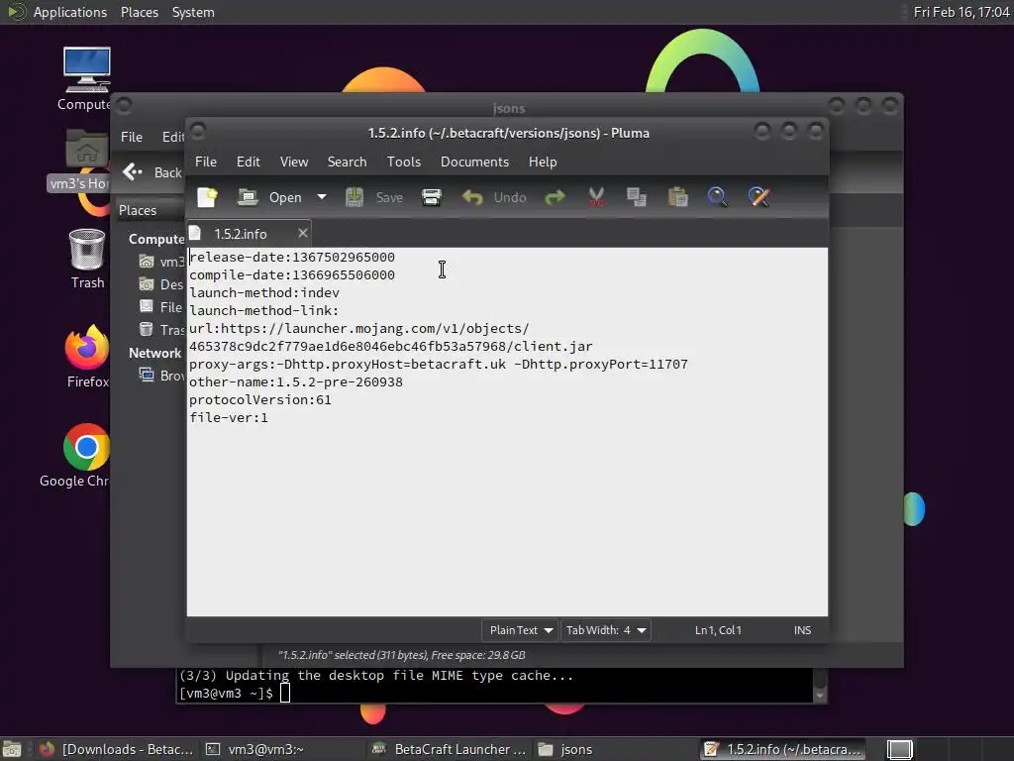Click the show desktop icon in bottom panel
The height and width of the screenshot is (761, 1014).
coord(12,749)
